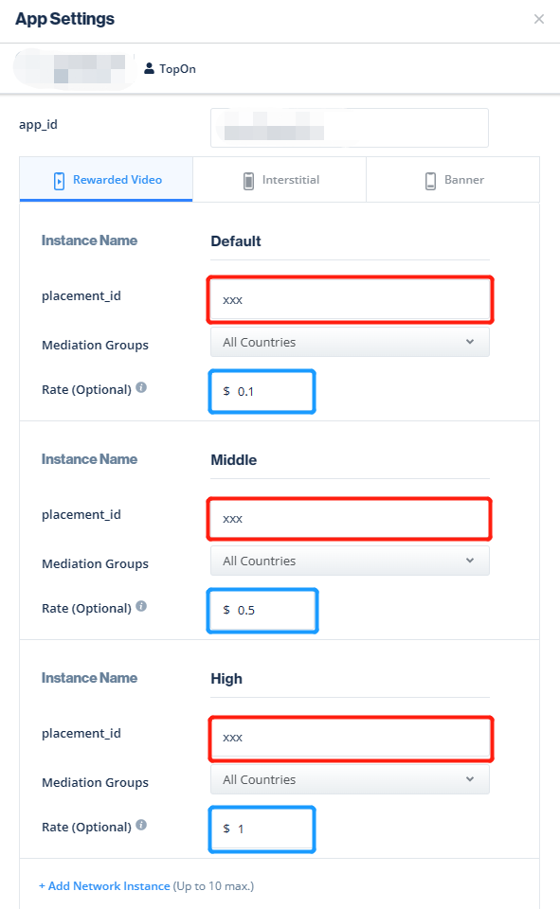Expand Mediation Groups dropdown for Middle instance
Viewport: 560px width, 909px height.
coord(349,561)
